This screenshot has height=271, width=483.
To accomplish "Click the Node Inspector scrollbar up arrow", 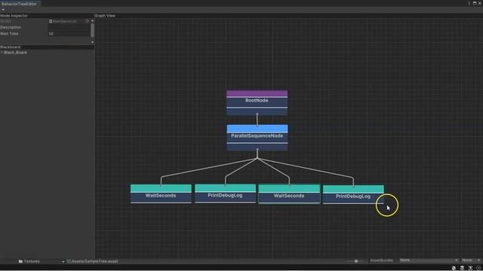I will [x=92, y=21].
